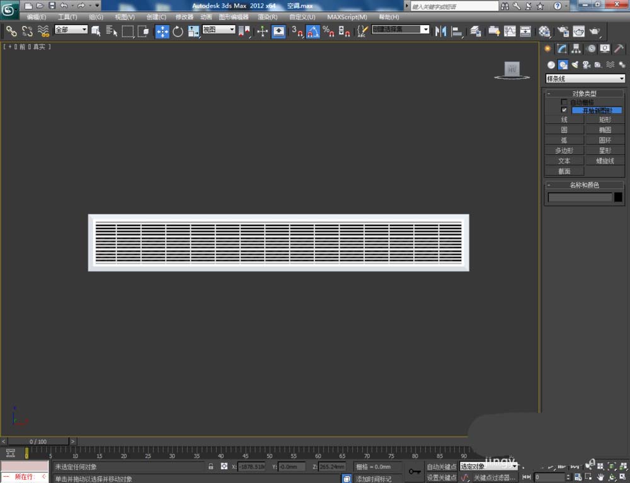Click the Align tool
Viewport: 630px width, 483px height.
coord(456,31)
